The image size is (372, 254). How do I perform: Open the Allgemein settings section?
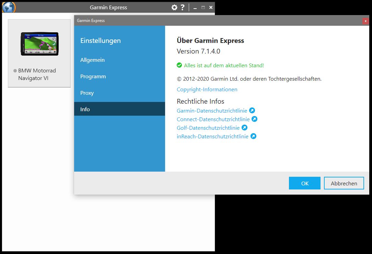92,60
